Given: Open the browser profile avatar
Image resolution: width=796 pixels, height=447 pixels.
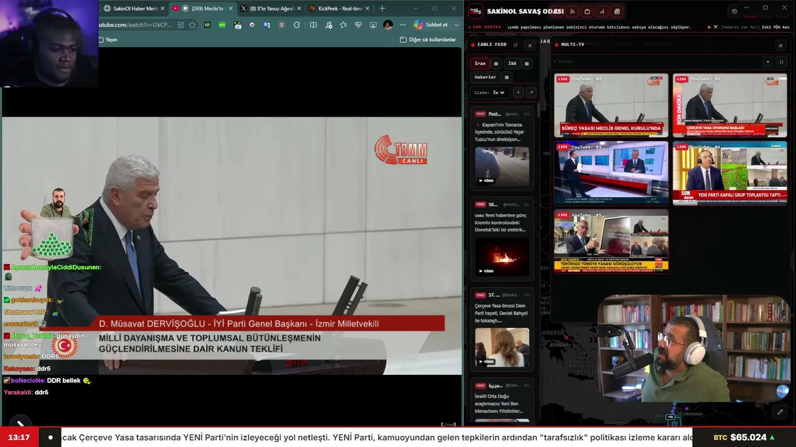Looking at the screenshot, I should click(388, 25).
